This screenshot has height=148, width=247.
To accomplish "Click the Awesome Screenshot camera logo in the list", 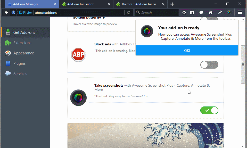I will point(78,98).
